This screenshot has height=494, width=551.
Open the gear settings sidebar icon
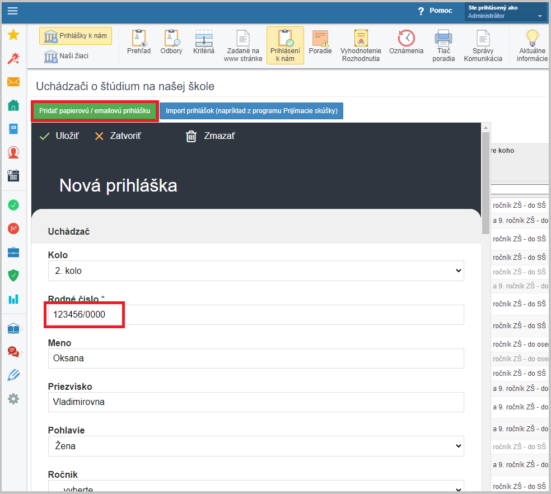click(x=13, y=399)
